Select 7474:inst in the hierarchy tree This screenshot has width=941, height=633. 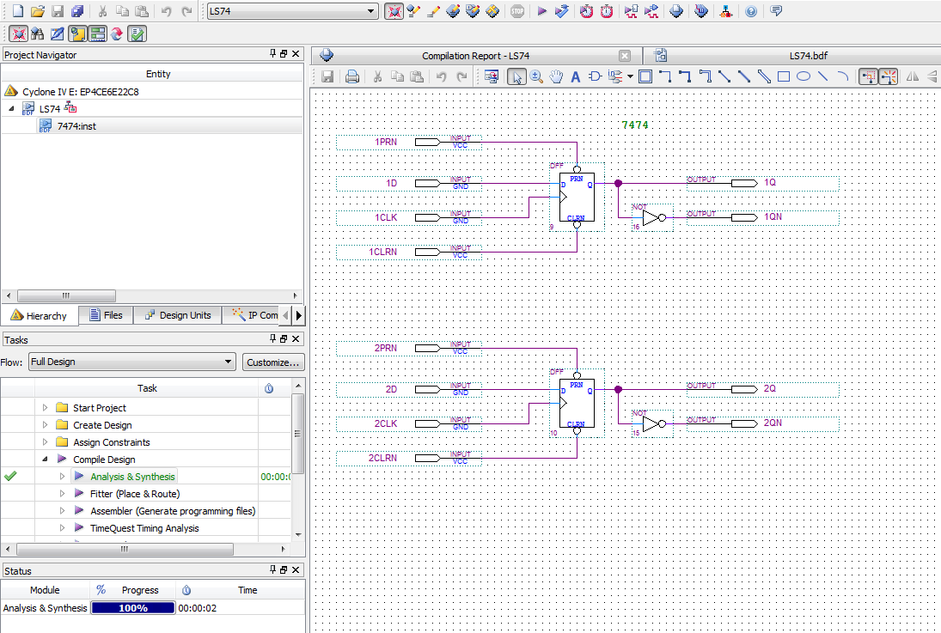(x=76, y=126)
